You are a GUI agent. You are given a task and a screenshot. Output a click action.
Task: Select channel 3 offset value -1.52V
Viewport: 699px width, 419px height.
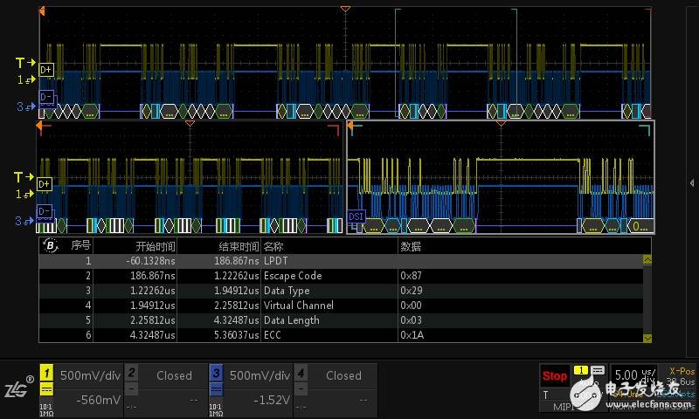point(272,400)
